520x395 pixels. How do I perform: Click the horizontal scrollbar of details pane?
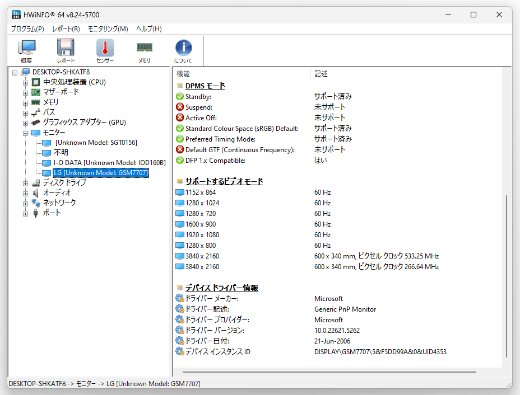[x=329, y=372]
